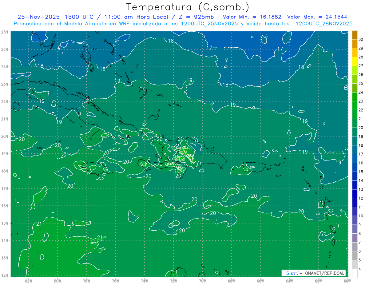Click valid-until time "1200UTC_28NOV2025"
The width and height of the screenshot is (369, 285).
324,24
